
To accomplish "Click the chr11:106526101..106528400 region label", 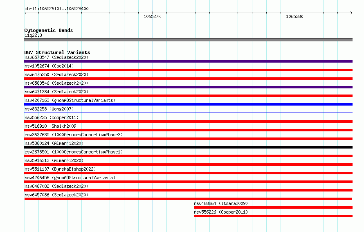I will (56, 9).
